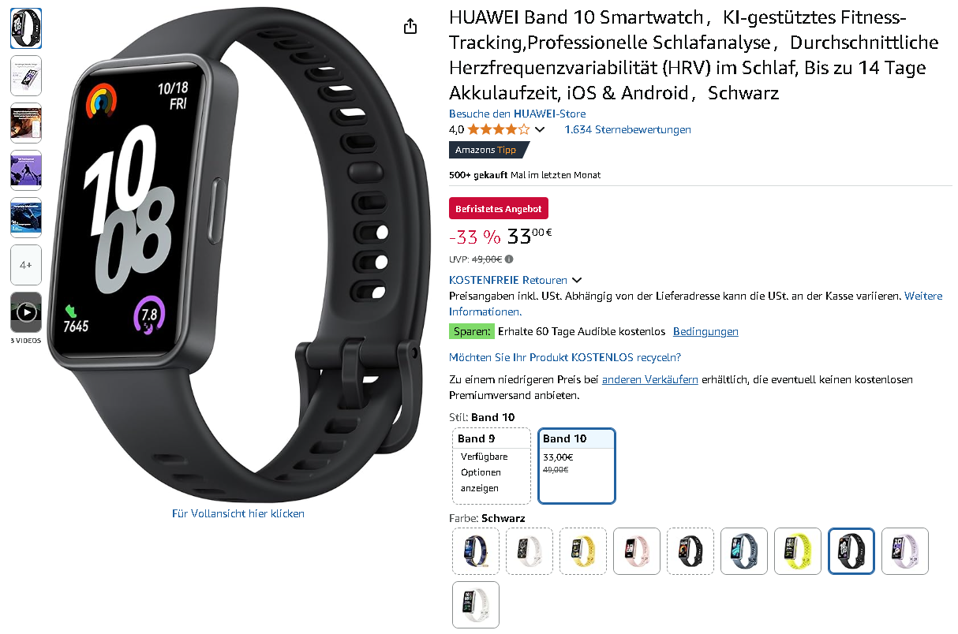958x634 pixels.
Task: Click the main watch image for full view
Action: tap(238, 260)
